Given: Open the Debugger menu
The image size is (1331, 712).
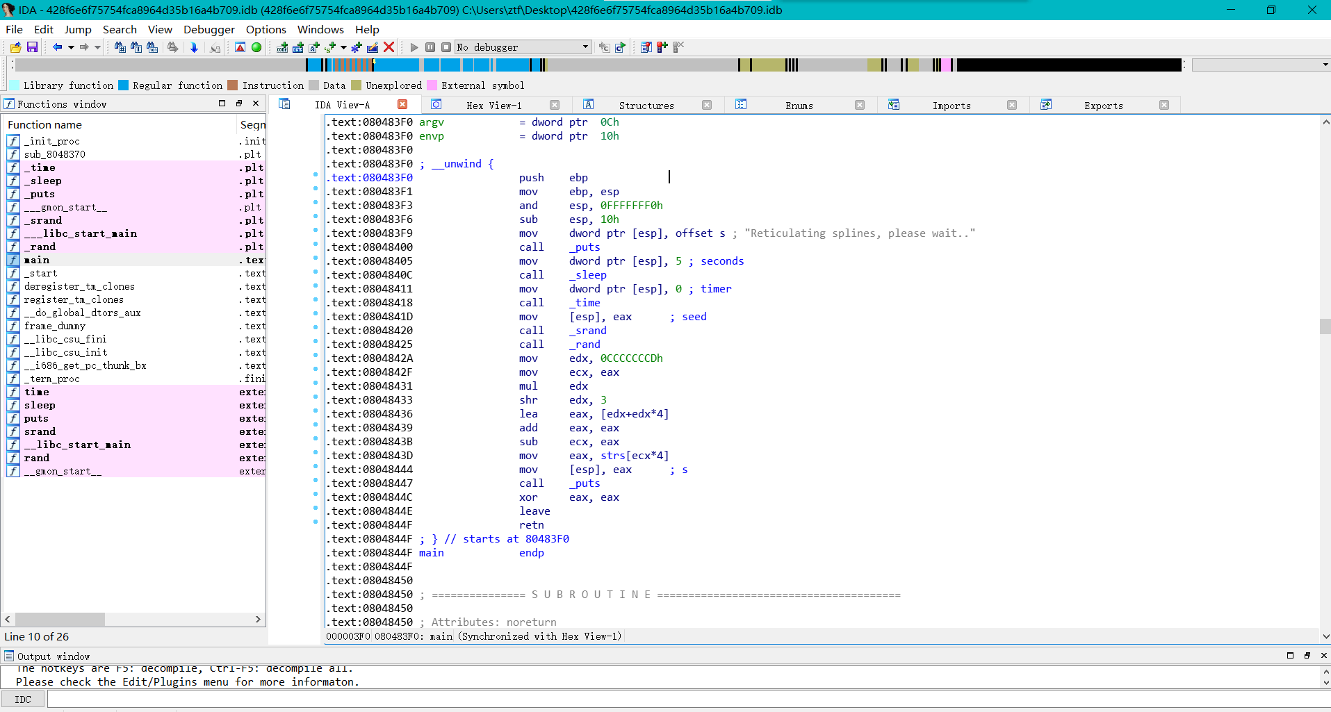Looking at the screenshot, I should pyautogui.click(x=209, y=29).
